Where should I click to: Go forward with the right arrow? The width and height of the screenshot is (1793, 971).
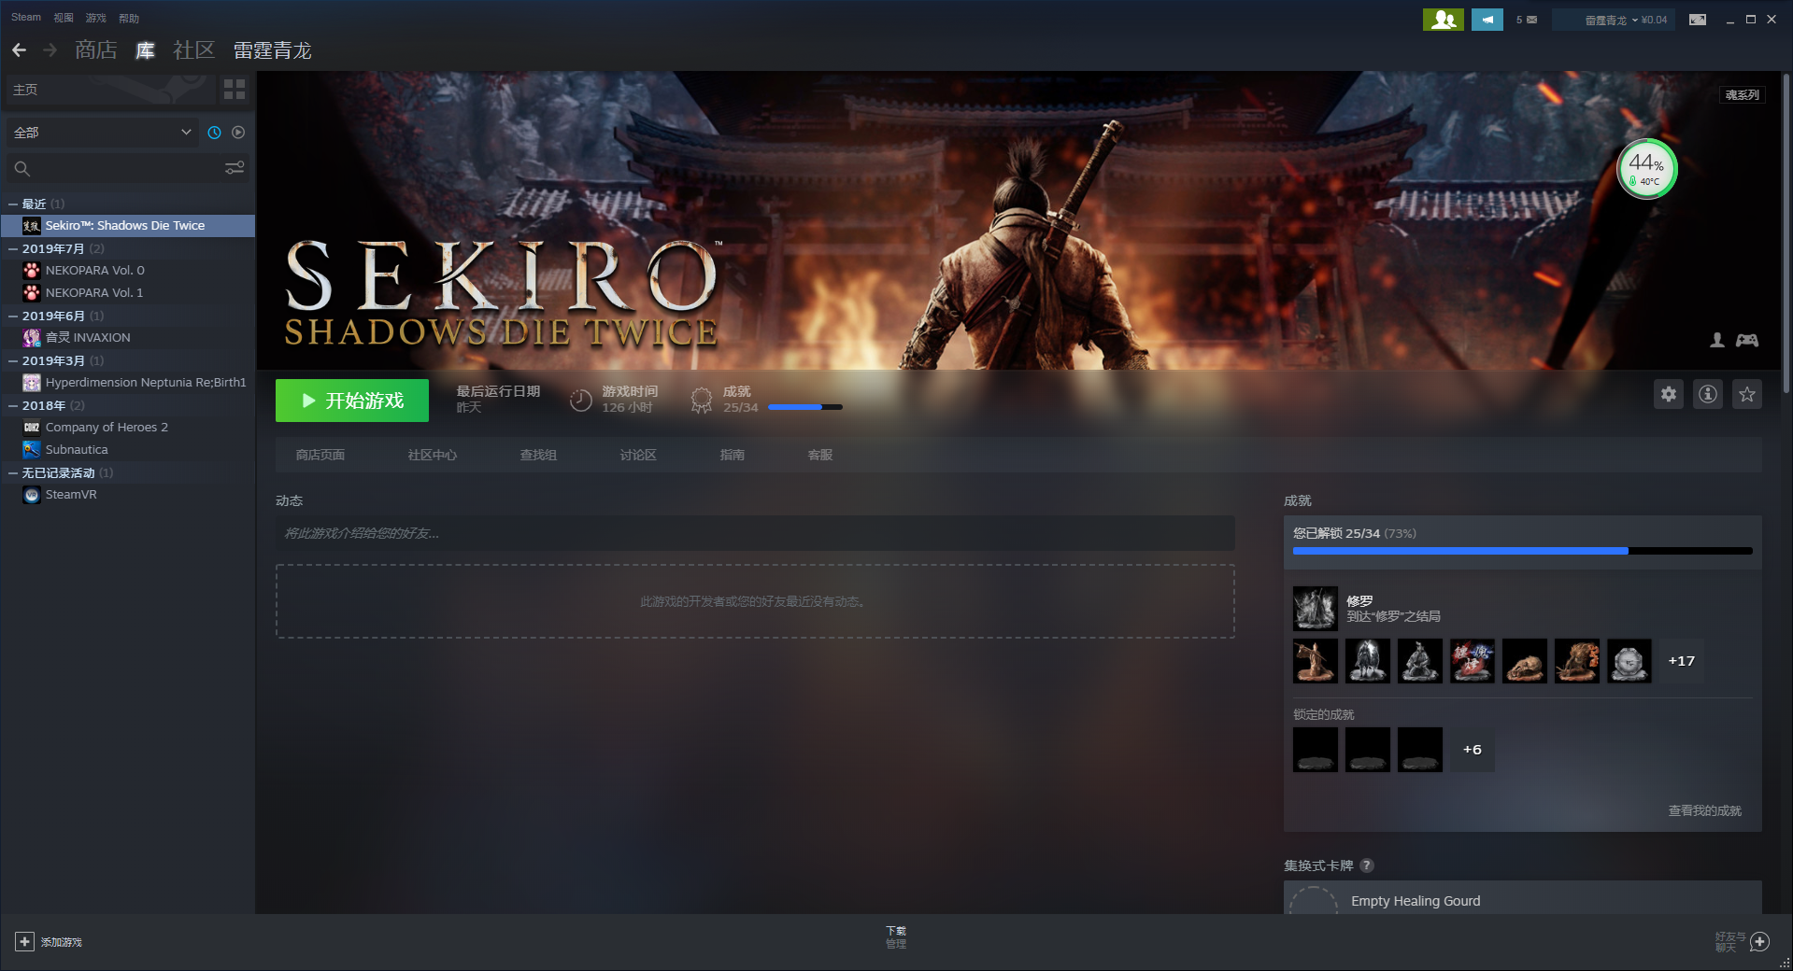(x=50, y=49)
